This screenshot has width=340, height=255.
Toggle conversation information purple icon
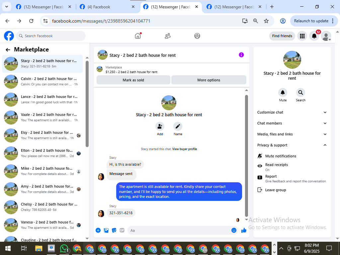[241, 55]
